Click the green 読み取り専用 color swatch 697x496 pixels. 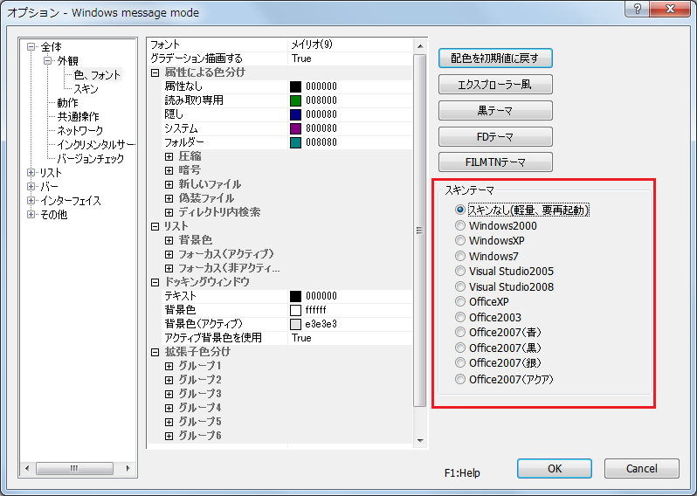(295, 100)
